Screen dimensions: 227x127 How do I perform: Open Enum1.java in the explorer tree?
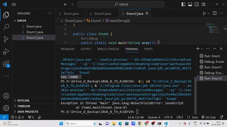click(x=35, y=32)
